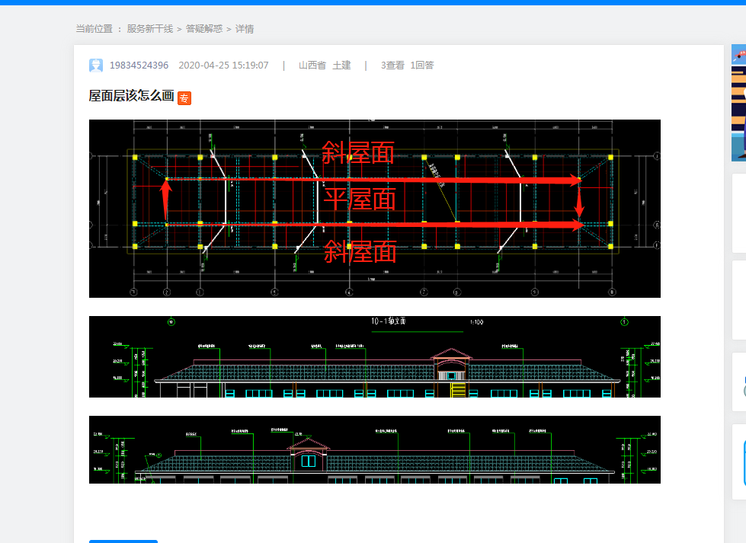The image size is (746, 543).
Task: Click the user avatar icon beside 19834524396
Action: click(x=96, y=65)
